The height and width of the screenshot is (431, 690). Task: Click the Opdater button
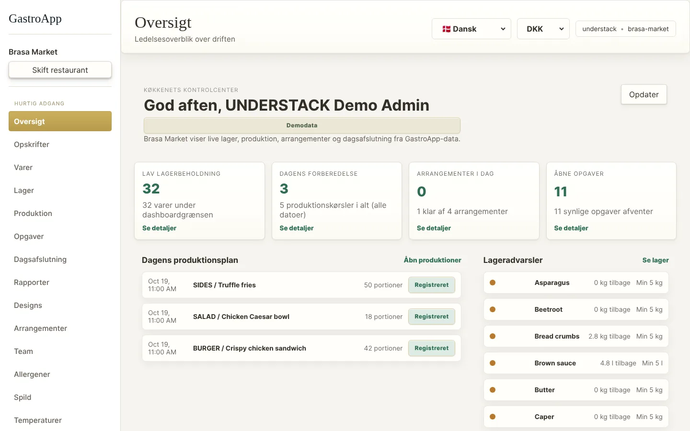[x=644, y=94]
